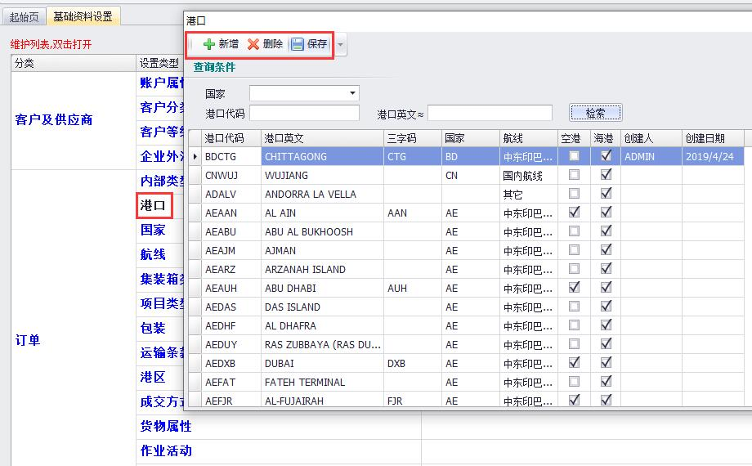Sort by 港口代码 column header
The image size is (752, 466).
pyautogui.click(x=231, y=138)
